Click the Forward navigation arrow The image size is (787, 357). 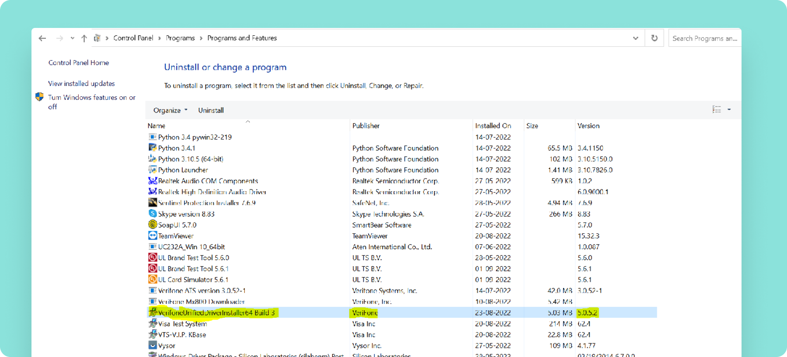(59, 38)
